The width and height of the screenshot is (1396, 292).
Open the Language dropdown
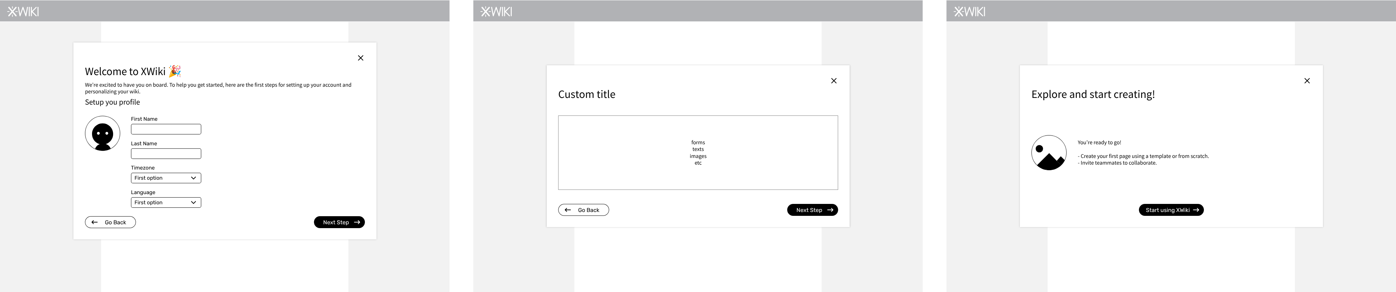coord(166,203)
